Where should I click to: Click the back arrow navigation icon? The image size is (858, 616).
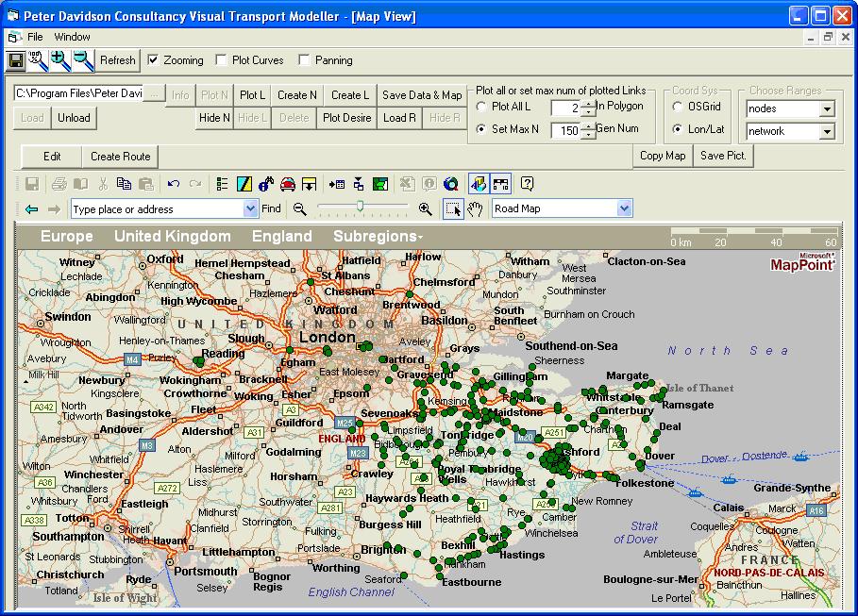pos(32,209)
